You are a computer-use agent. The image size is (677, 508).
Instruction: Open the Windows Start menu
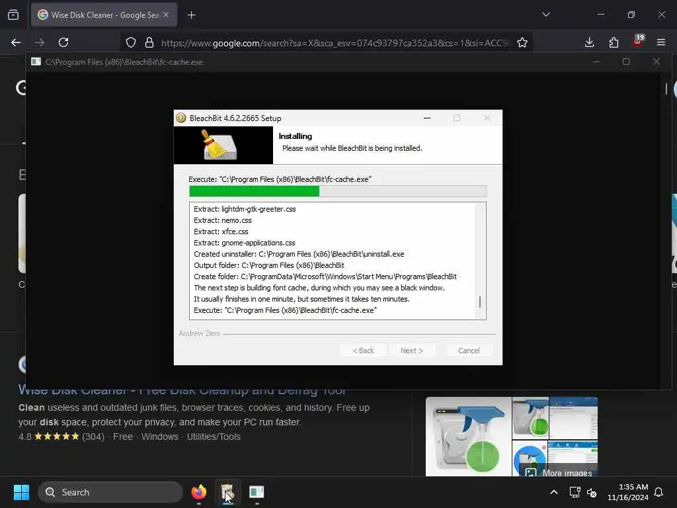coord(21,492)
